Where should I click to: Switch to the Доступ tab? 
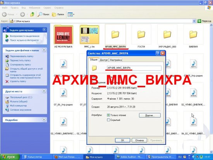coord(104,60)
